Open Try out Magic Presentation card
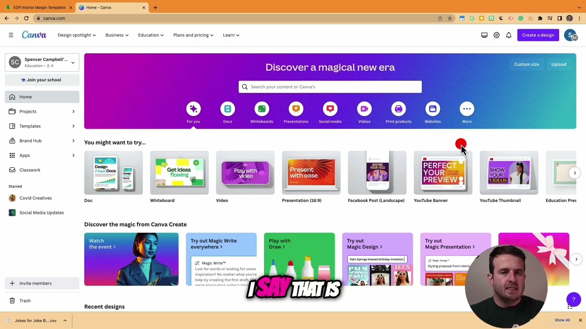 (x=456, y=259)
